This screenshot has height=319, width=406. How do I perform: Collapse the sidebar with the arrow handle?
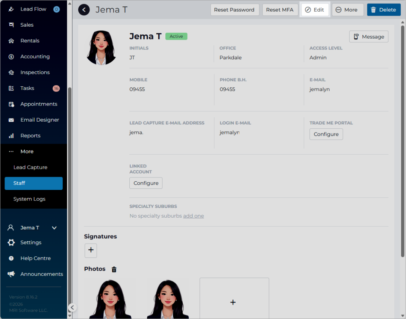pos(72,307)
